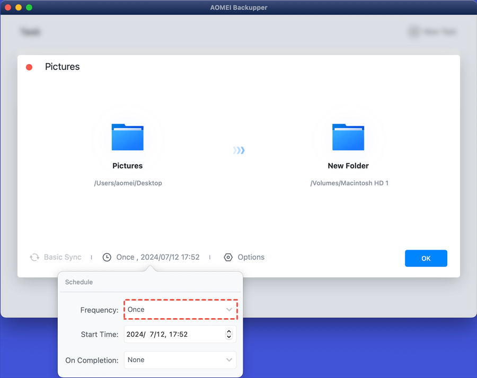Click the Start Time: label
The image size is (477, 378).
[x=100, y=335]
